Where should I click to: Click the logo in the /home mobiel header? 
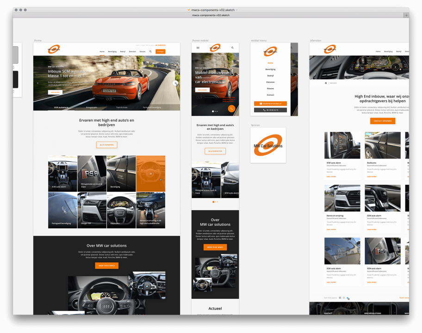215,48
